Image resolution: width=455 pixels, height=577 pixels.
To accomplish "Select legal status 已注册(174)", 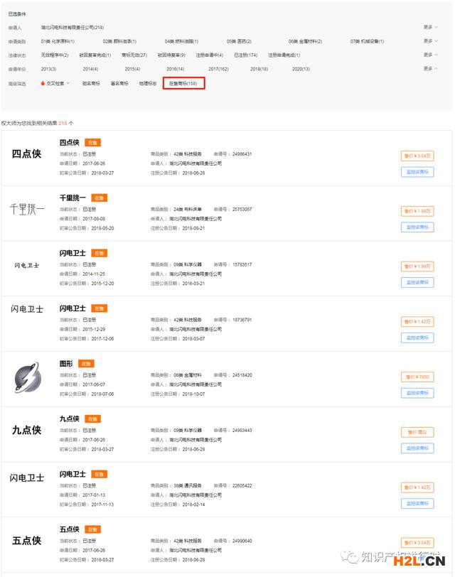I will pyautogui.click(x=245, y=55).
